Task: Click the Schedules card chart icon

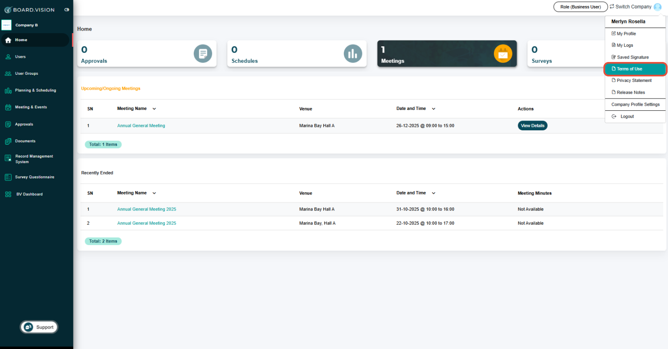Action: [x=353, y=53]
